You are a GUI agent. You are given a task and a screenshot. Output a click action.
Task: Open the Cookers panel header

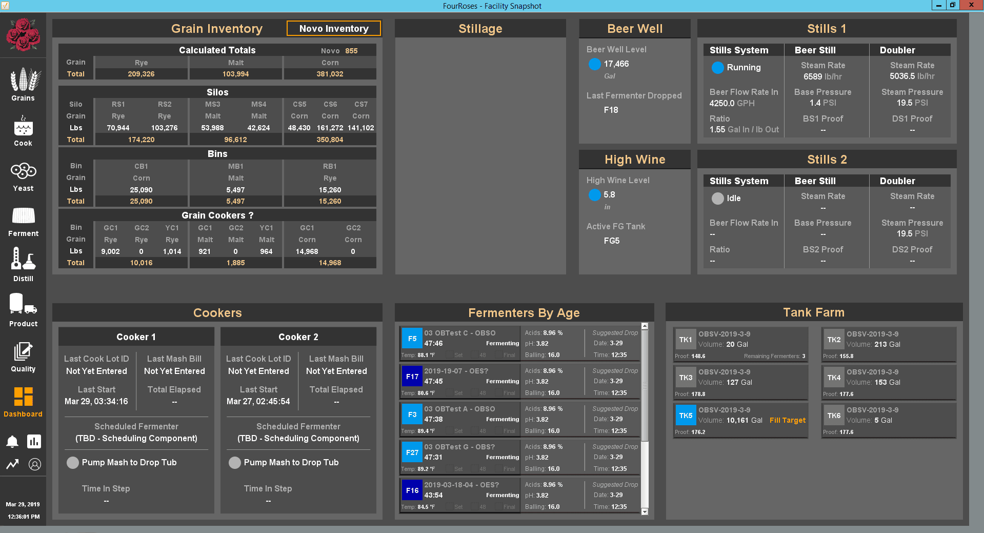click(217, 313)
